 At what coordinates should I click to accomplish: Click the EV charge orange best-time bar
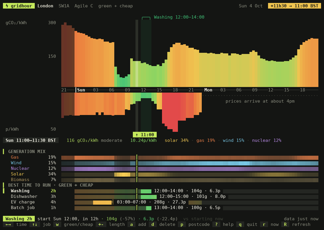coord(103,202)
